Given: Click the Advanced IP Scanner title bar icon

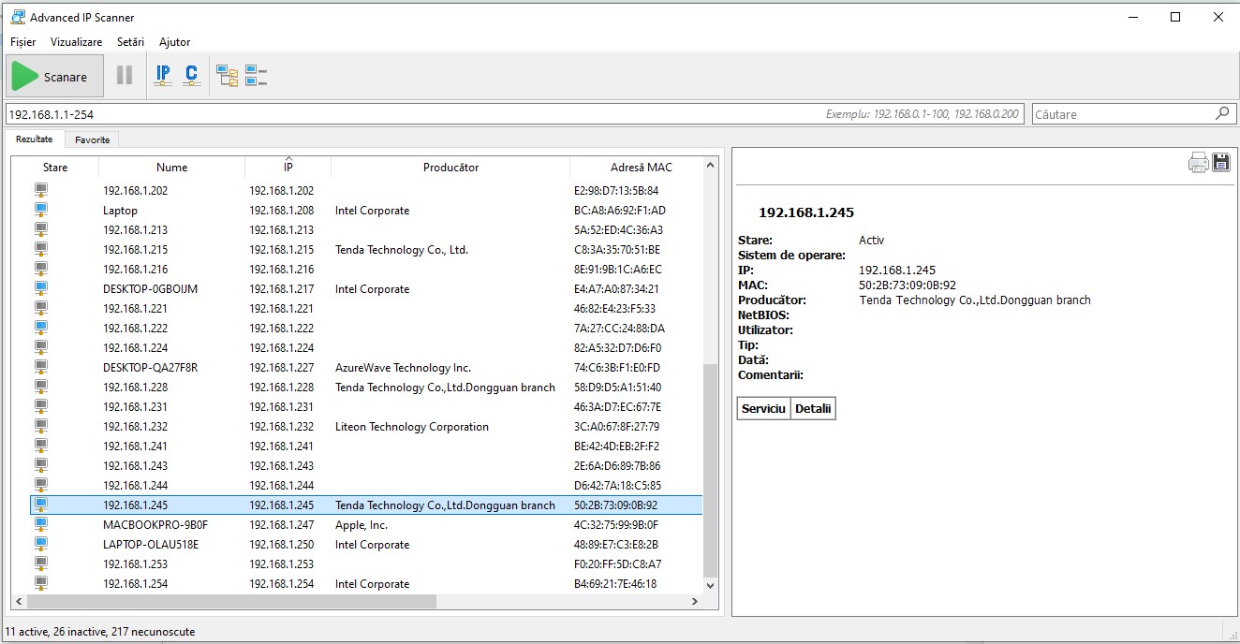Looking at the screenshot, I should [x=17, y=17].
